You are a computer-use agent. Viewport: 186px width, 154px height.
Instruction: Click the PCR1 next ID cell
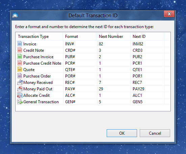148,63
